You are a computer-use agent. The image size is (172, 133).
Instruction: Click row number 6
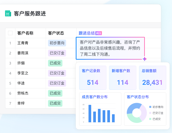point(10,93)
